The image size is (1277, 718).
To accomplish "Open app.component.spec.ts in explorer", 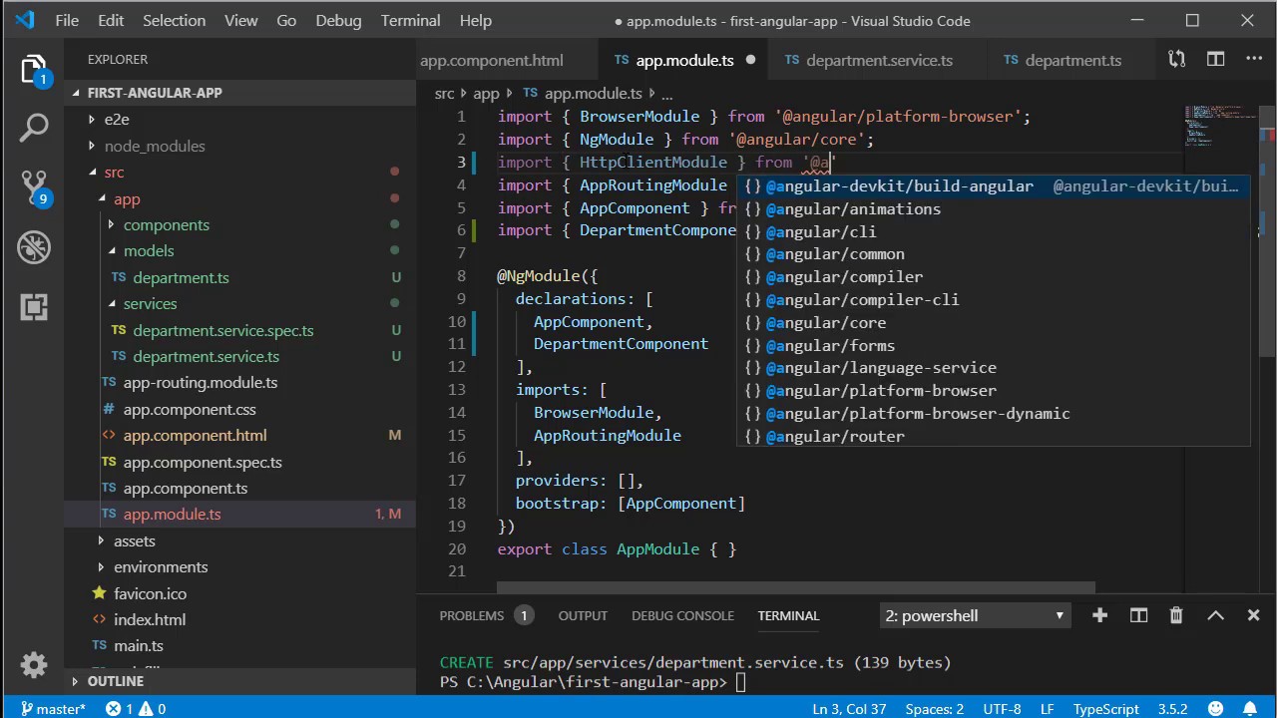I will (x=203, y=463).
